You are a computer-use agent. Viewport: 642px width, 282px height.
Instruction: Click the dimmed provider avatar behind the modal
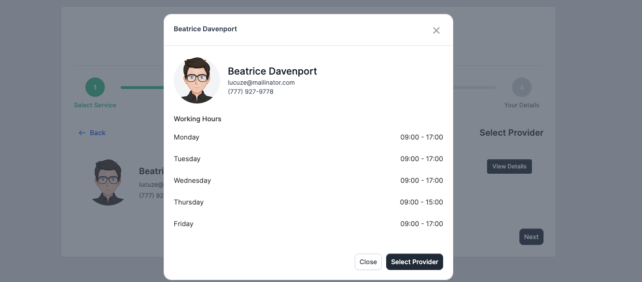pos(108,182)
